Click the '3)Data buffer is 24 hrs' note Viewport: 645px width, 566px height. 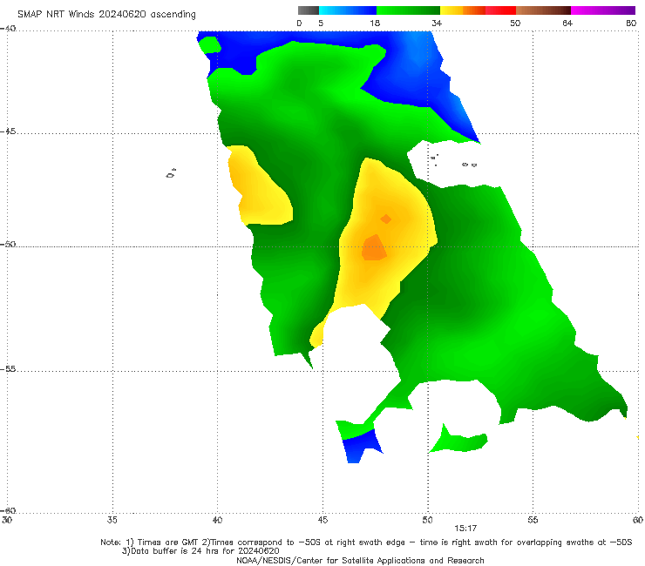pyautogui.click(x=200, y=551)
